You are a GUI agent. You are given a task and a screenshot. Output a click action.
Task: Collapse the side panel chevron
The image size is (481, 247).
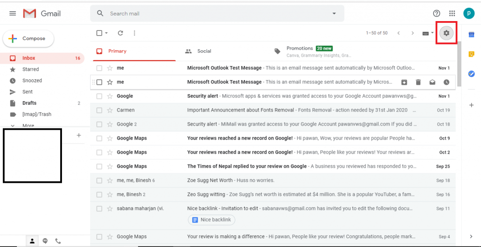coord(472,236)
